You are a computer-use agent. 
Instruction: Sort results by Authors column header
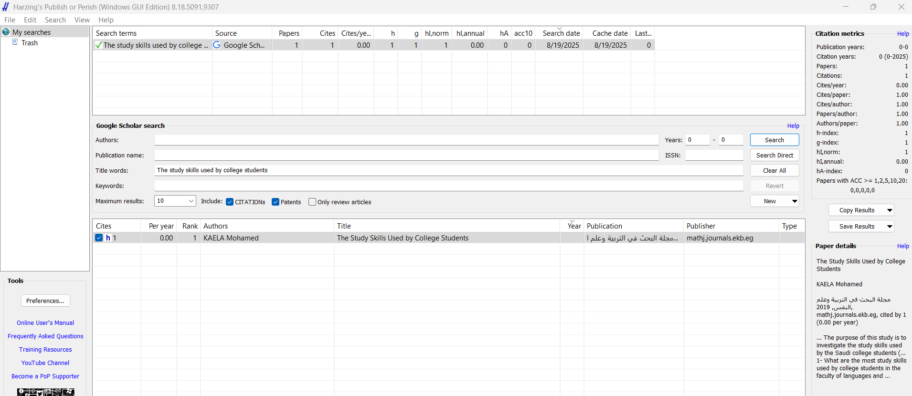[267, 226]
